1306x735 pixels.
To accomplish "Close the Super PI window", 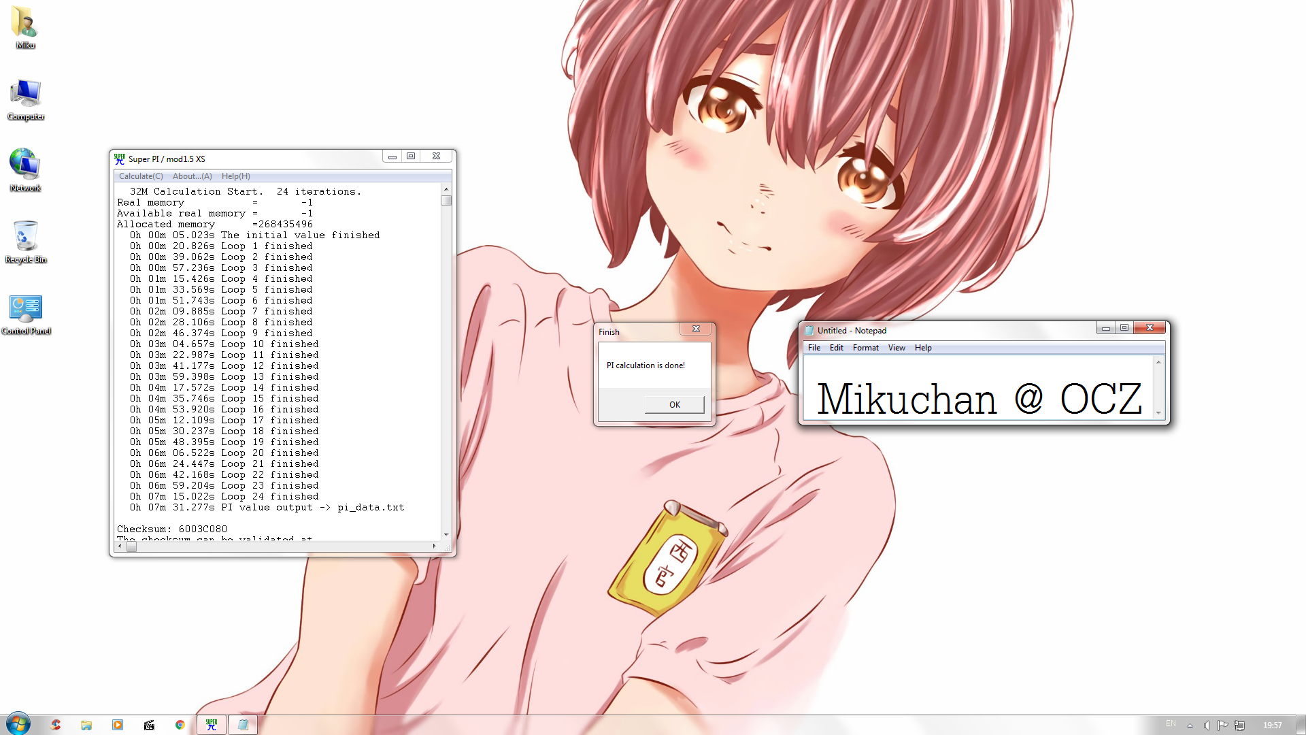I will (x=436, y=157).
